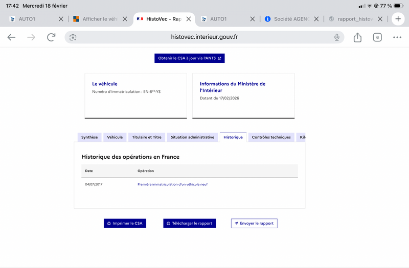The height and width of the screenshot is (268, 409).
Task: Open the Synthèse tab
Action: pyautogui.click(x=89, y=137)
